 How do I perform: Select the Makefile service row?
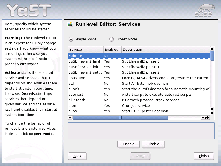[139, 56]
